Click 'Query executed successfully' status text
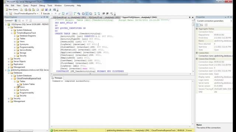This screenshot has width=236, height=132. tap(65, 131)
